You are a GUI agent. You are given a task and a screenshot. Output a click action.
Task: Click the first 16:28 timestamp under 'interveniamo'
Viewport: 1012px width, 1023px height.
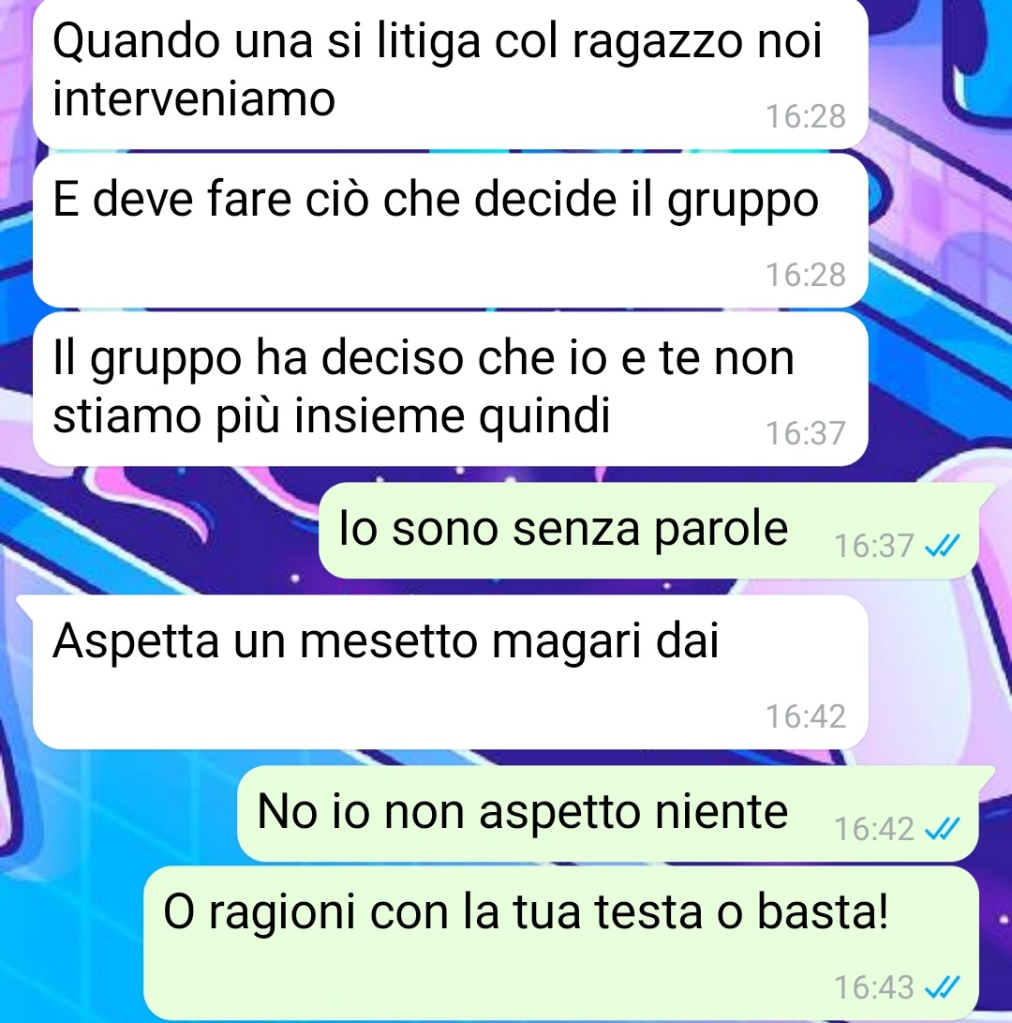point(805,117)
